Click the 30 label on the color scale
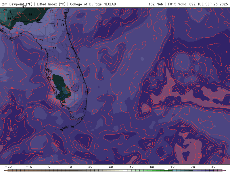This screenshot has width=230, height=172. (111, 167)
